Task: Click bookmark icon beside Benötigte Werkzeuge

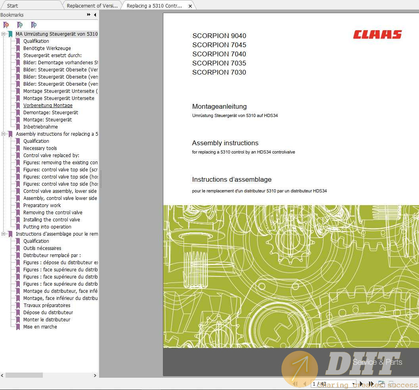Action: pos(18,48)
